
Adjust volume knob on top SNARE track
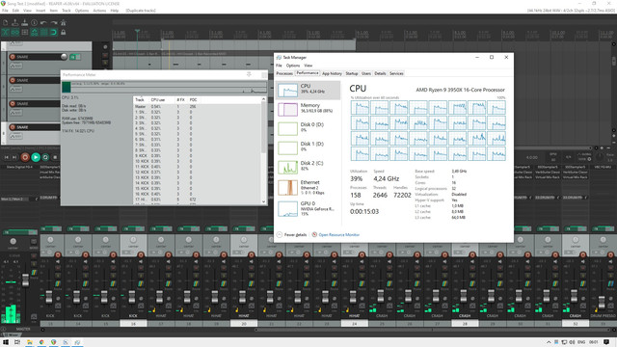(64, 57)
